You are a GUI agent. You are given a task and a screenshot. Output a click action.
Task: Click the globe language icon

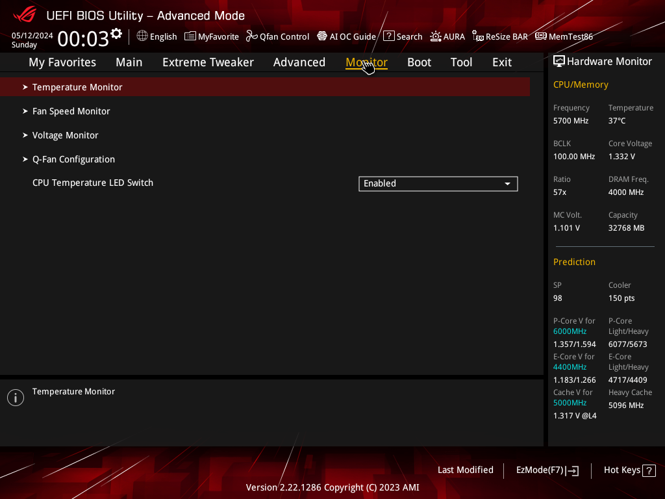click(142, 36)
